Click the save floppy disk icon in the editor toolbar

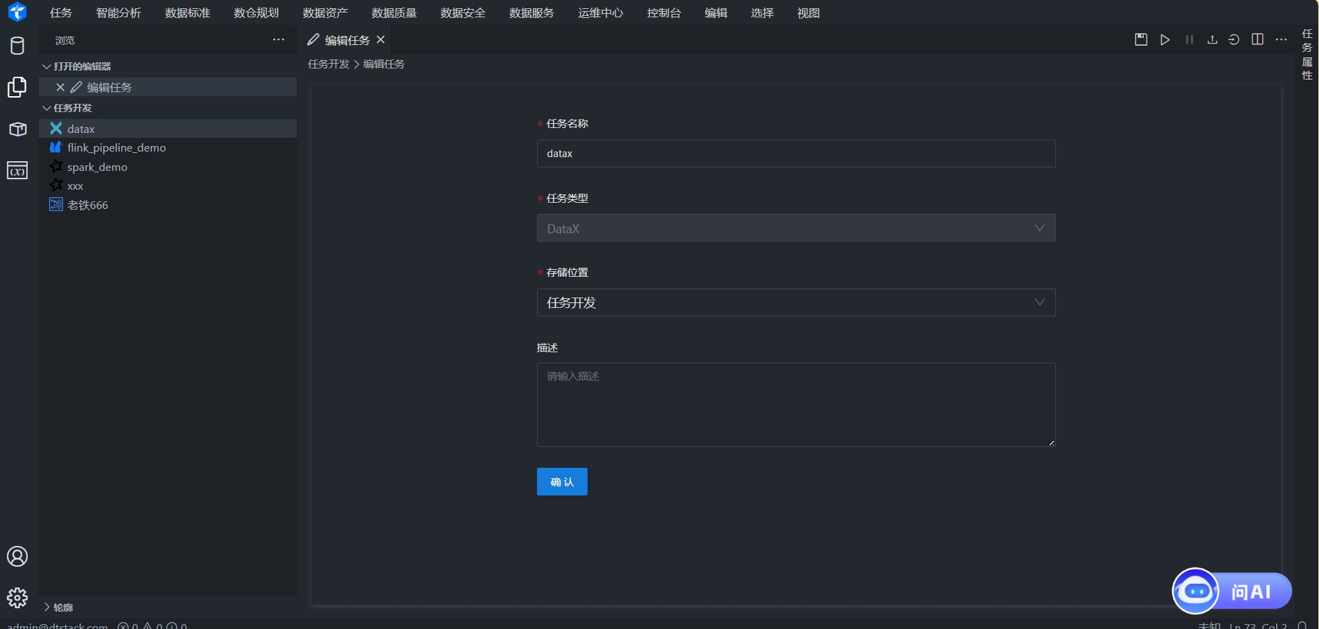(x=1141, y=39)
